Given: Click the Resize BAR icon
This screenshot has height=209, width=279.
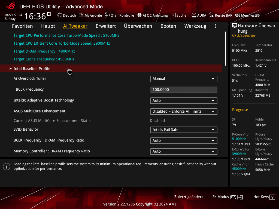Looking at the screenshot, I should click(x=211, y=15).
